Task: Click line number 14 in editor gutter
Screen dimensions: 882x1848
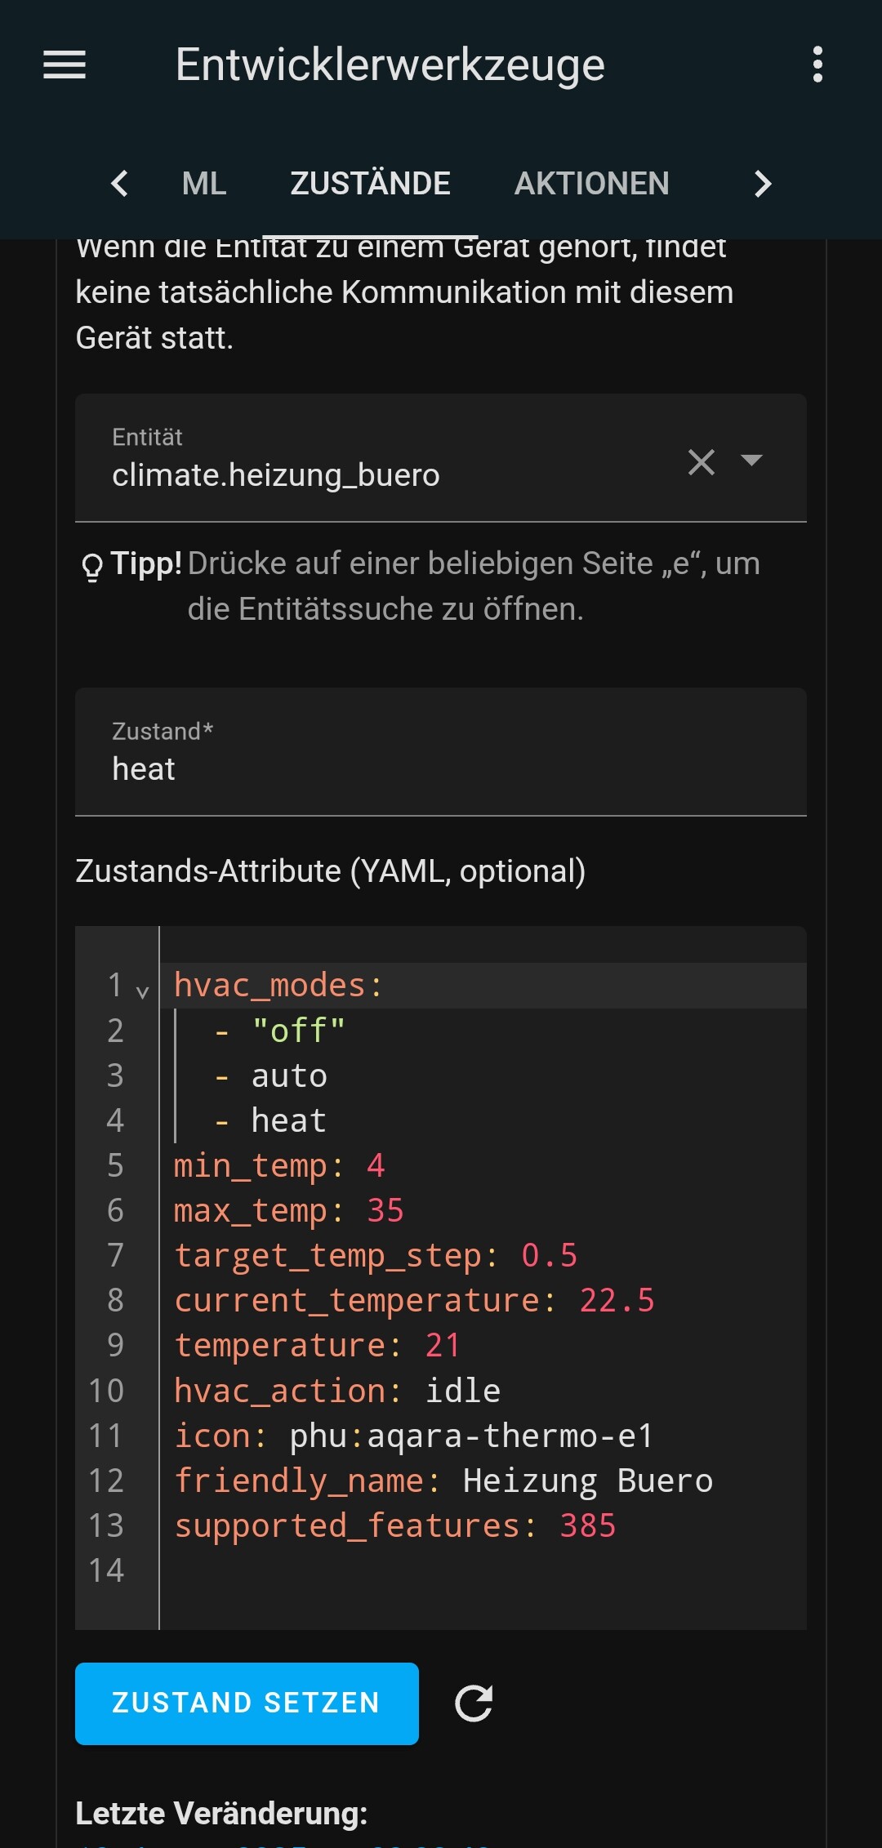Action: (x=106, y=1570)
